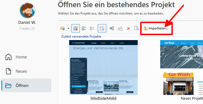
Task: Expand the projects folder dropdown arrow
Action: [x=68, y=28]
